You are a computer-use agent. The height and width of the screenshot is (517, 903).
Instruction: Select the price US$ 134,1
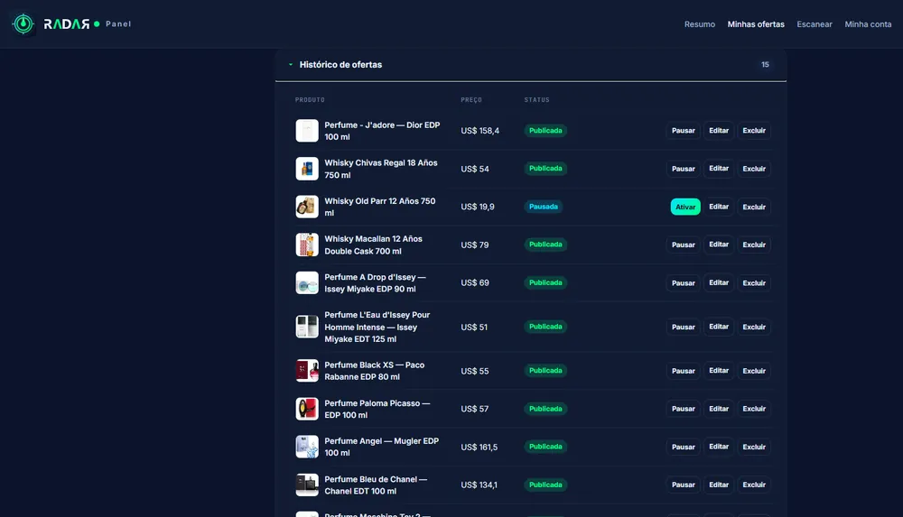[479, 485]
